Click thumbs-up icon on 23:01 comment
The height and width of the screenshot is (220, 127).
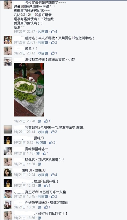[53, 42]
